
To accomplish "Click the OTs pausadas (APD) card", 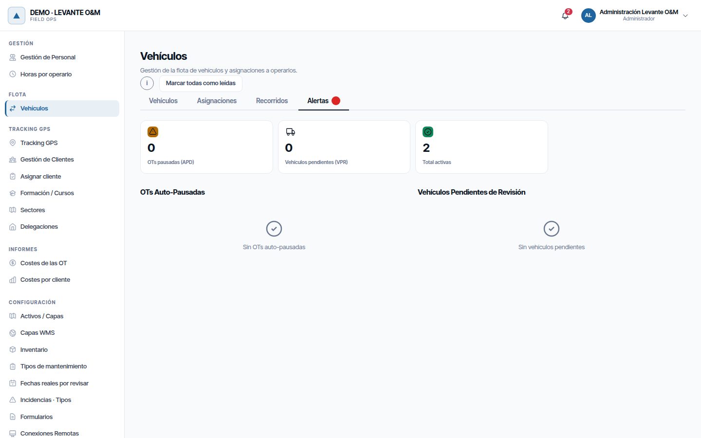I will click(x=206, y=147).
